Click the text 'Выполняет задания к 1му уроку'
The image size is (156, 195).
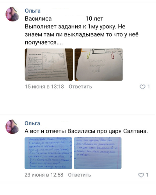tap(70, 27)
